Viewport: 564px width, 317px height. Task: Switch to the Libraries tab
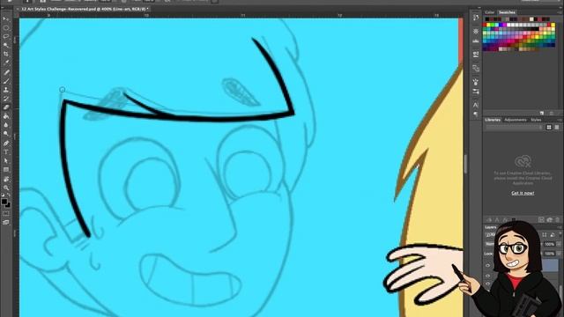[x=493, y=120]
